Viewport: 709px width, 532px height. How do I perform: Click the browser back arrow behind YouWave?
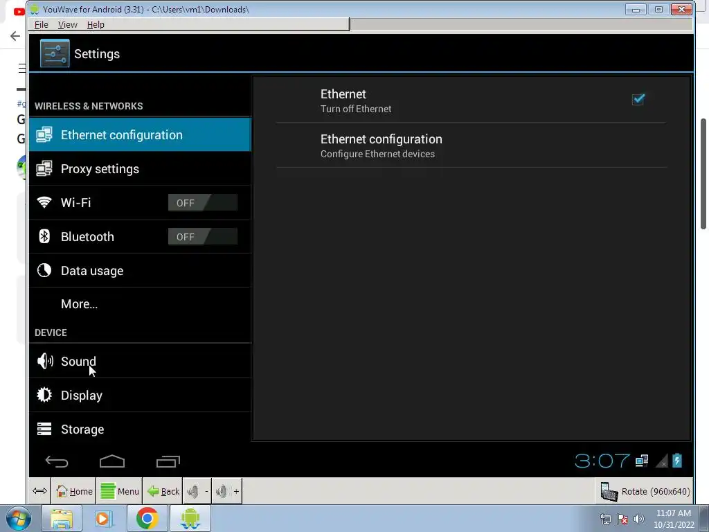coord(15,36)
